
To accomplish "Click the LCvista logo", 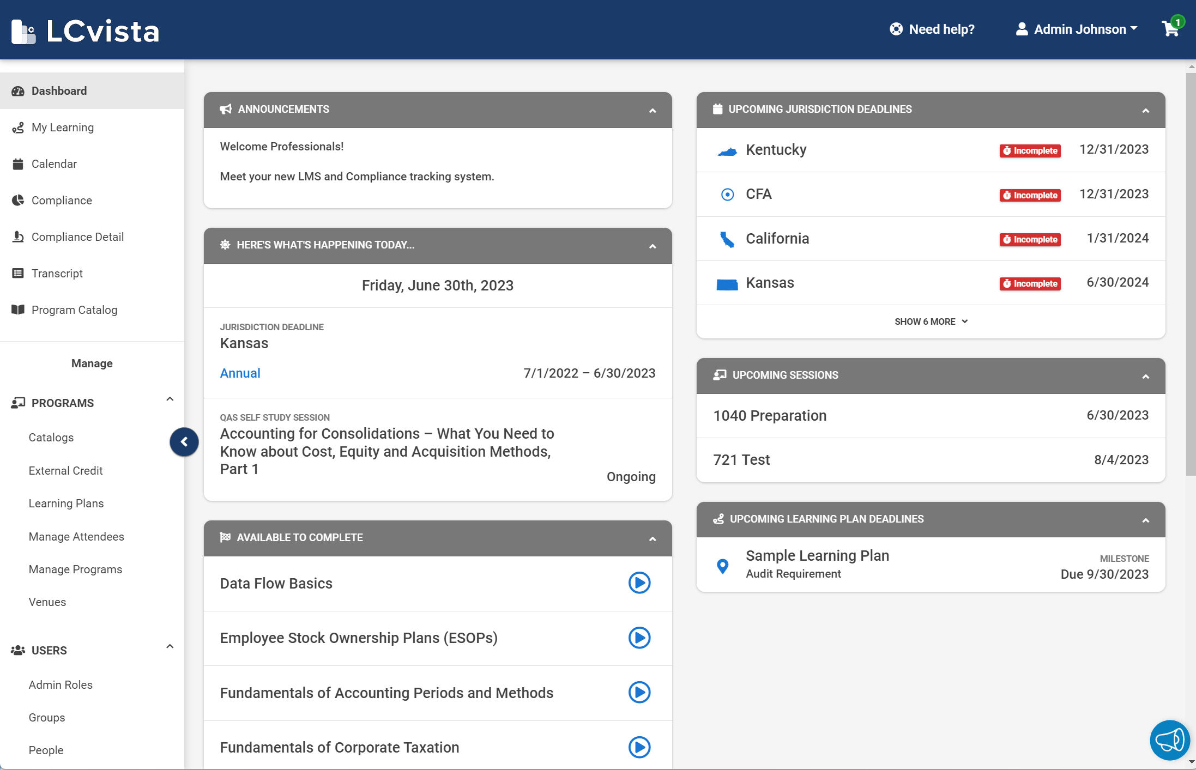I will coord(86,31).
